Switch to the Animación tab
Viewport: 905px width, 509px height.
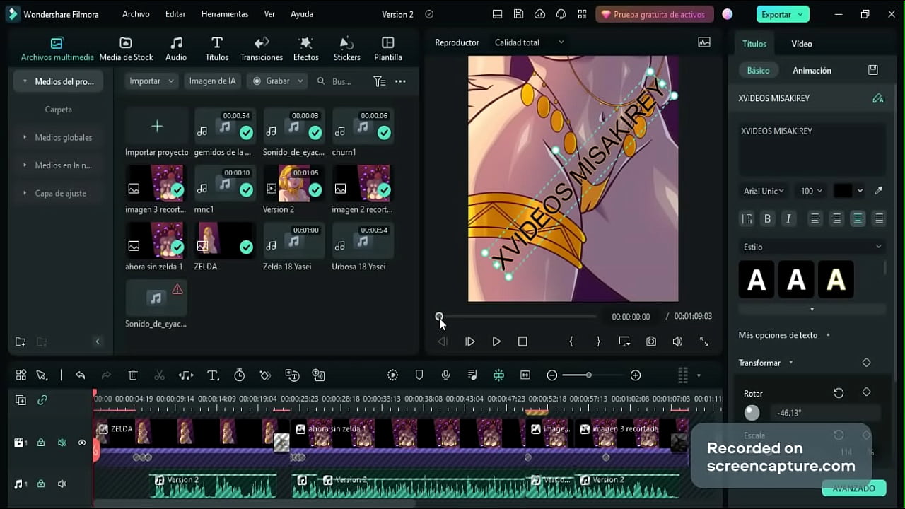coord(812,71)
